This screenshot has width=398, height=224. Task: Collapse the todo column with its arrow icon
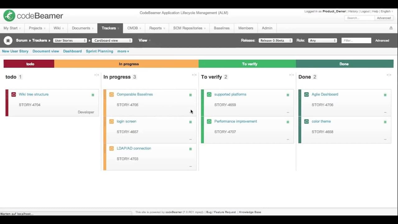click(x=97, y=75)
